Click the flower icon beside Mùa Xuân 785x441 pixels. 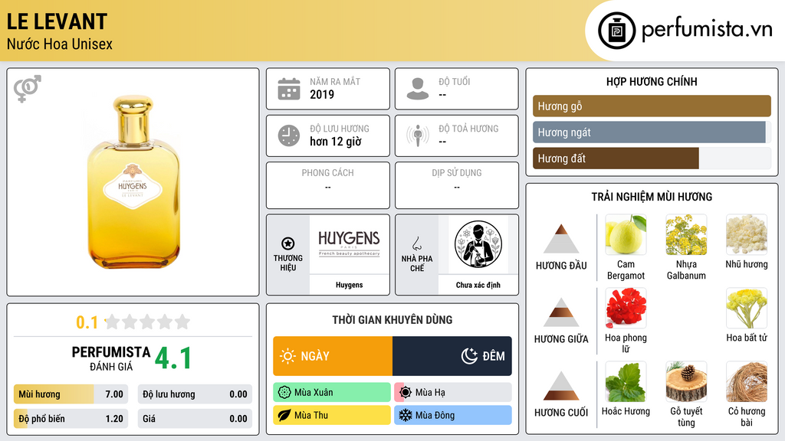pyautogui.click(x=284, y=392)
